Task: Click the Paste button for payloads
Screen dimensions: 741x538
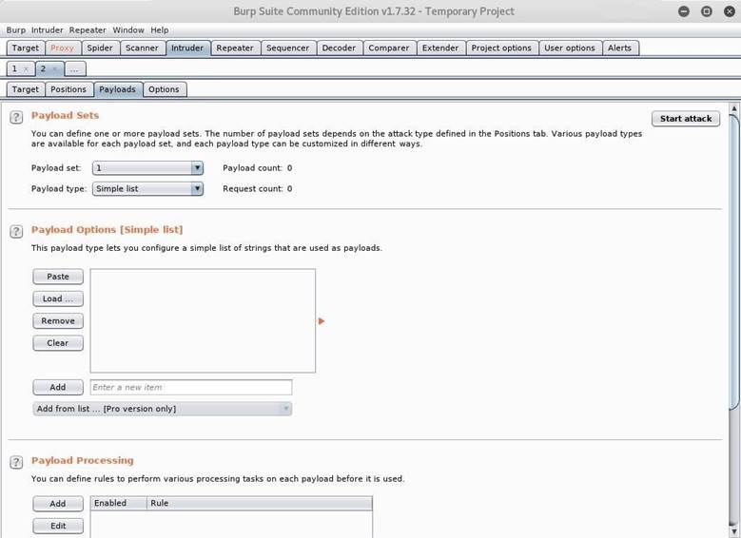Action: (x=58, y=277)
